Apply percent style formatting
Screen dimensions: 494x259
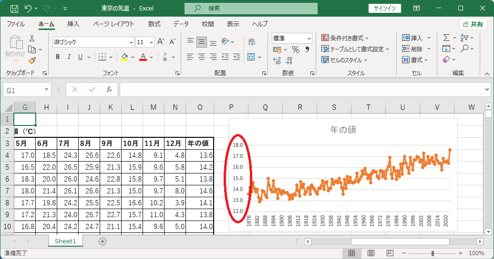(x=296, y=49)
